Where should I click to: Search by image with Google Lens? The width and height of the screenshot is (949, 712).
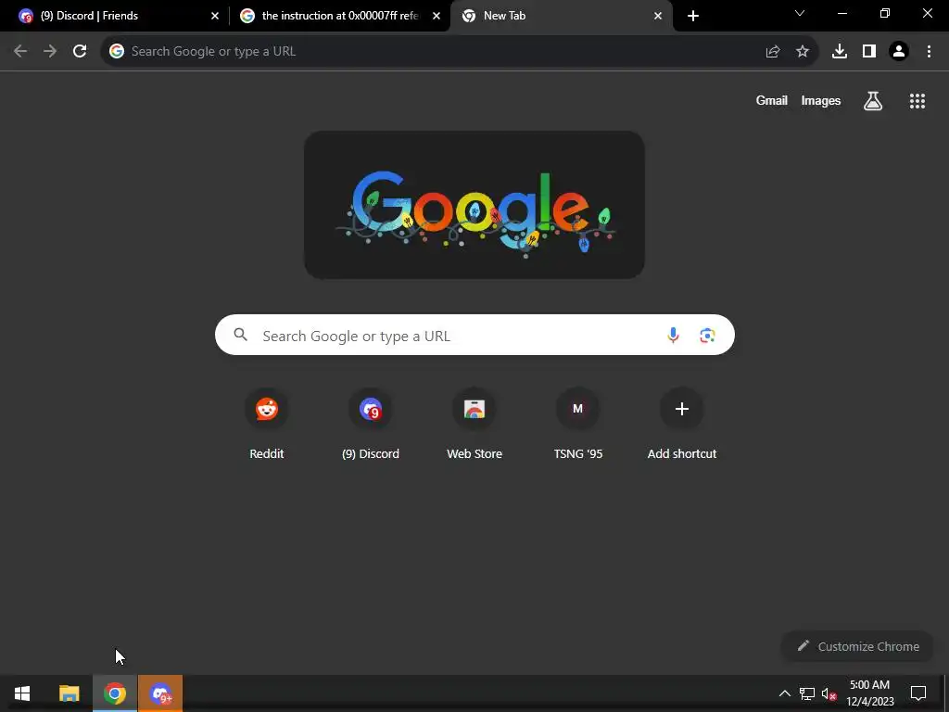[x=707, y=335]
